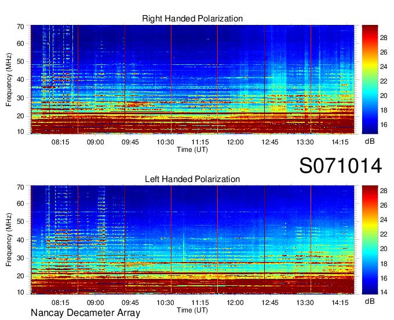Click the 28 dB tick on Left Handed colorbar
Viewport: 394px width, 320px height.
384,191
